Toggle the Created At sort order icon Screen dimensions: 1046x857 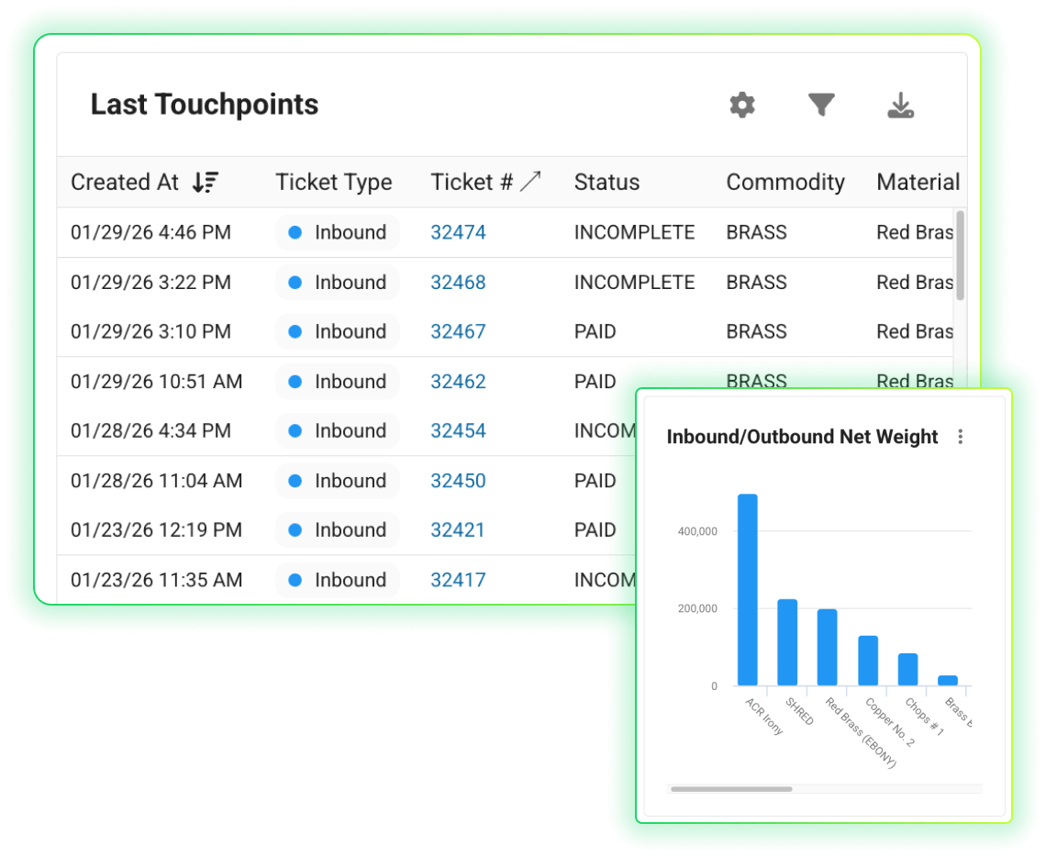(x=205, y=183)
